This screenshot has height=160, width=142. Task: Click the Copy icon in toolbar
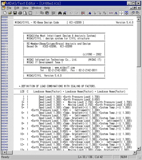point(42,13)
